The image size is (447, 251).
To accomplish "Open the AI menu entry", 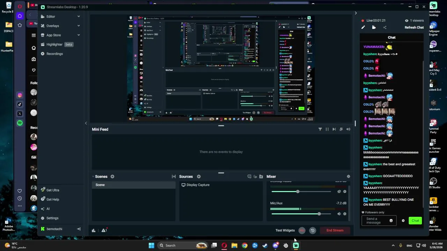I will pyautogui.click(x=48, y=209).
